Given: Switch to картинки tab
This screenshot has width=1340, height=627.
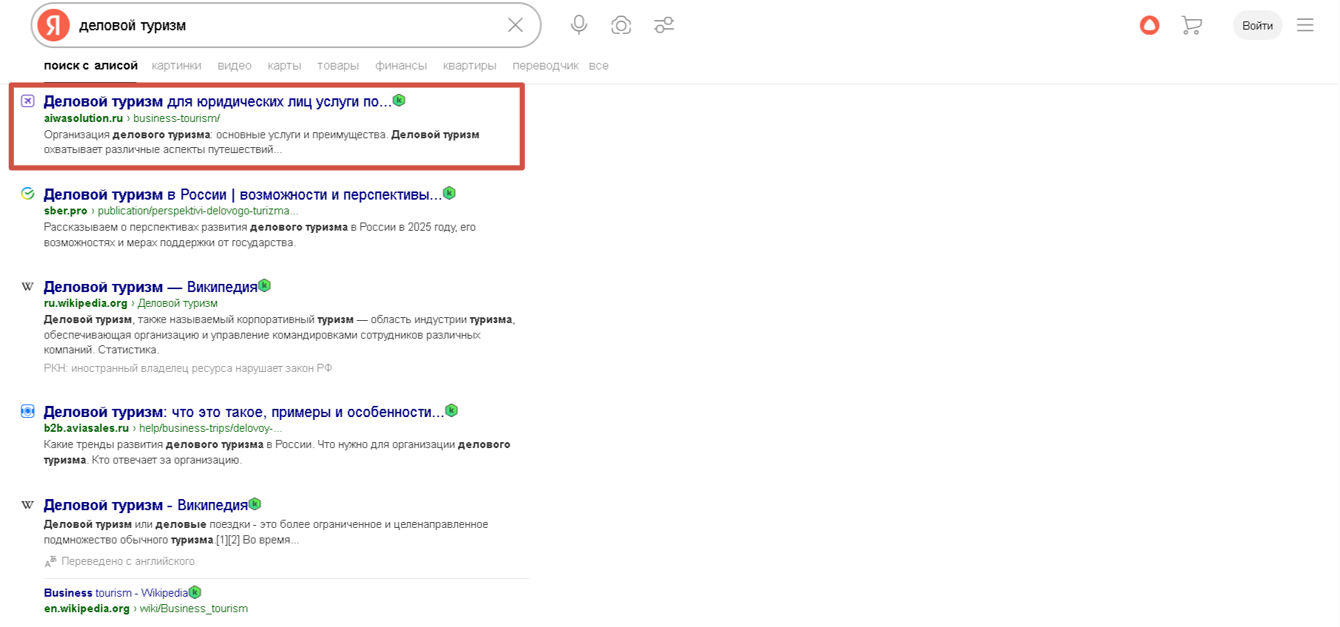Looking at the screenshot, I should tap(177, 66).
